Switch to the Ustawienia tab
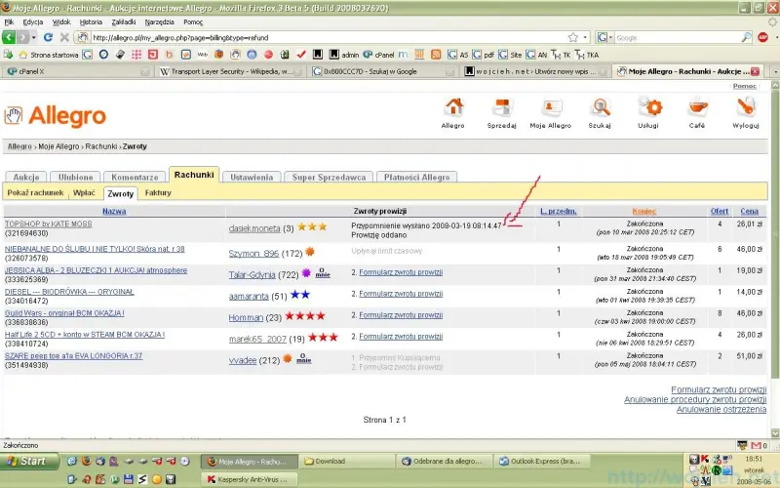 (252, 177)
